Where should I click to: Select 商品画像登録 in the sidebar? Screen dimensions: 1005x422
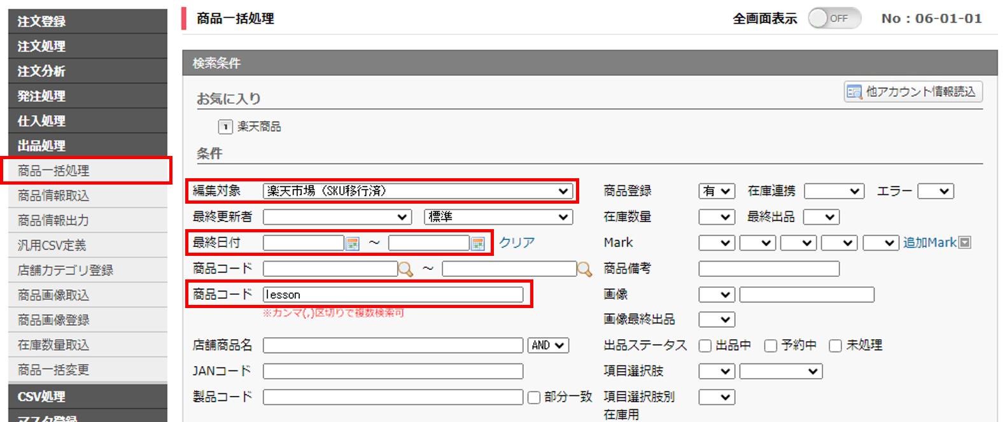(88, 320)
